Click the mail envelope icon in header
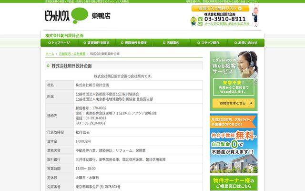 click(200, 24)
